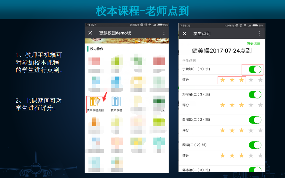Open the 校本课程点到 app icon
The width and height of the screenshot is (285, 178).
click(96, 104)
